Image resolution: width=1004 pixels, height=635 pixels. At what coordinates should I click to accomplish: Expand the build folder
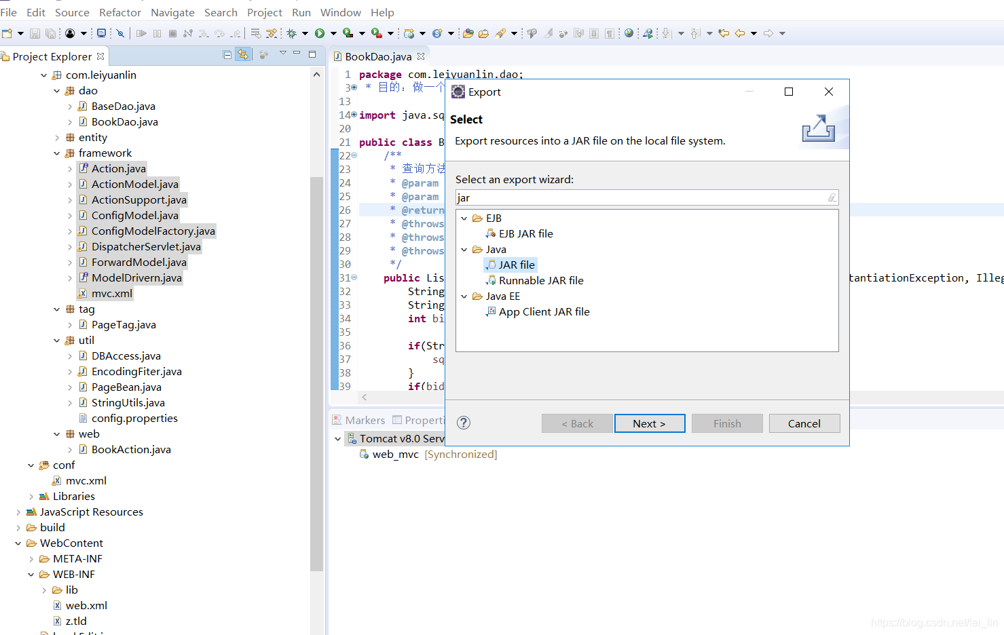click(x=18, y=528)
